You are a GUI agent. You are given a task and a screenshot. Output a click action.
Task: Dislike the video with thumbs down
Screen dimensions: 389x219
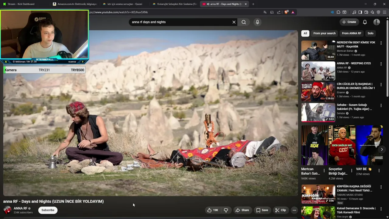(226, 210)
